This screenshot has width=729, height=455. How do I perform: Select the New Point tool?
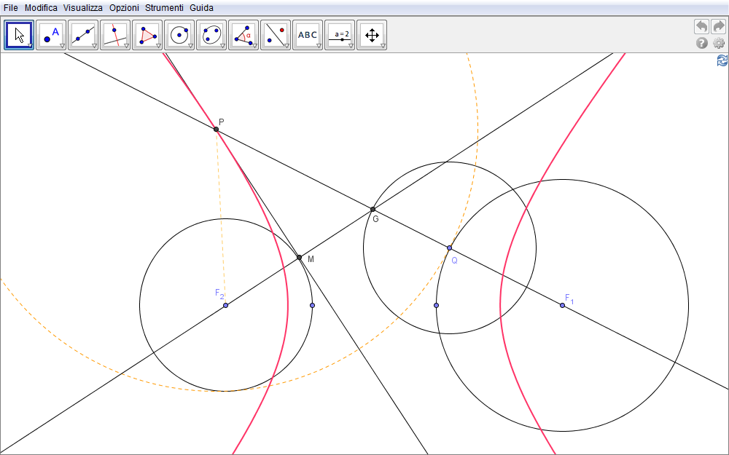[x=51, y=34]
